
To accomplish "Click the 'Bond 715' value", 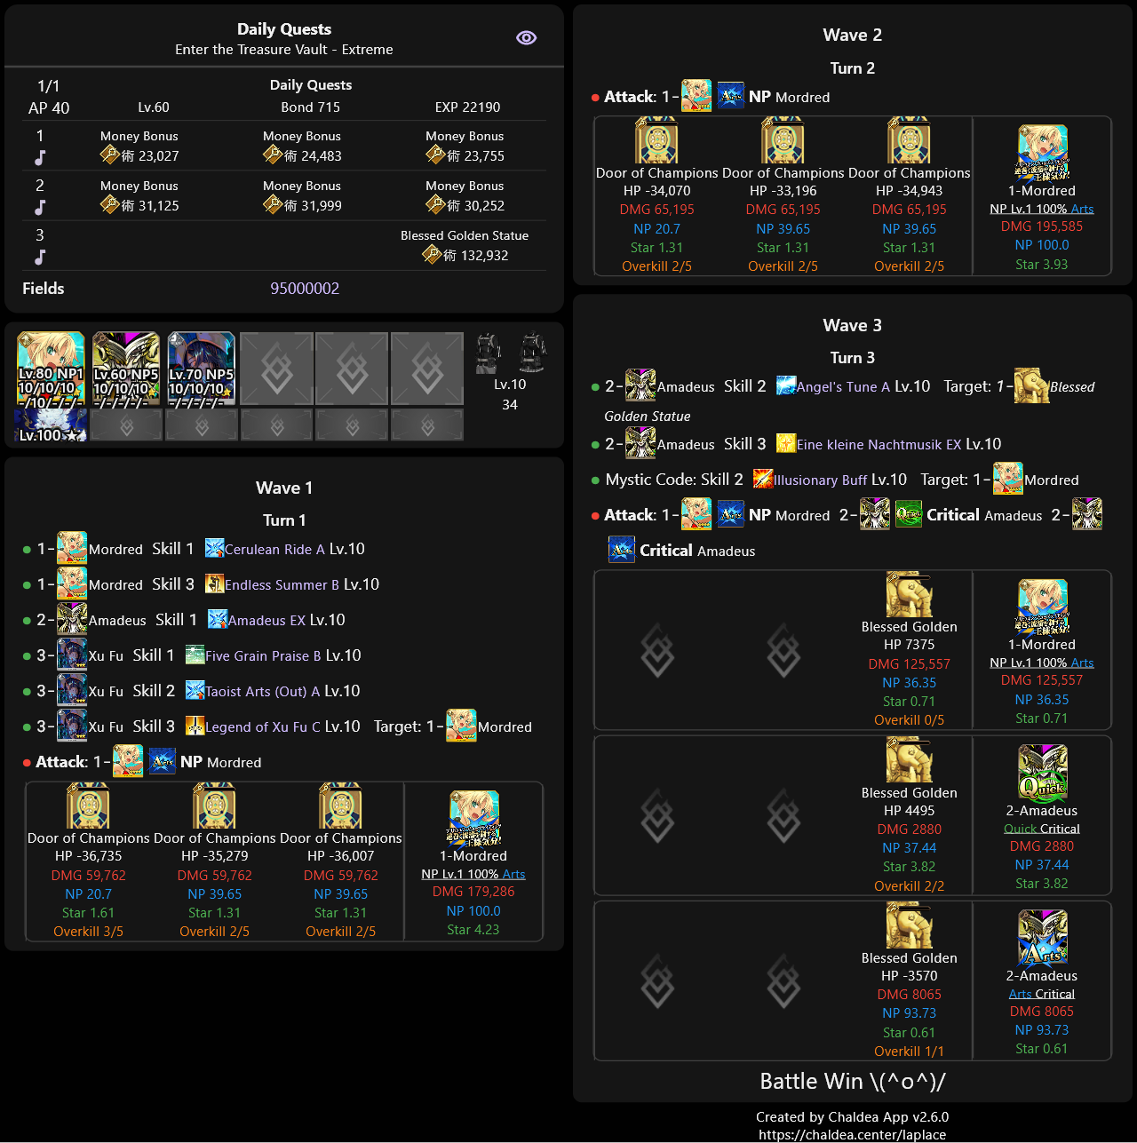I will (311, 107).
